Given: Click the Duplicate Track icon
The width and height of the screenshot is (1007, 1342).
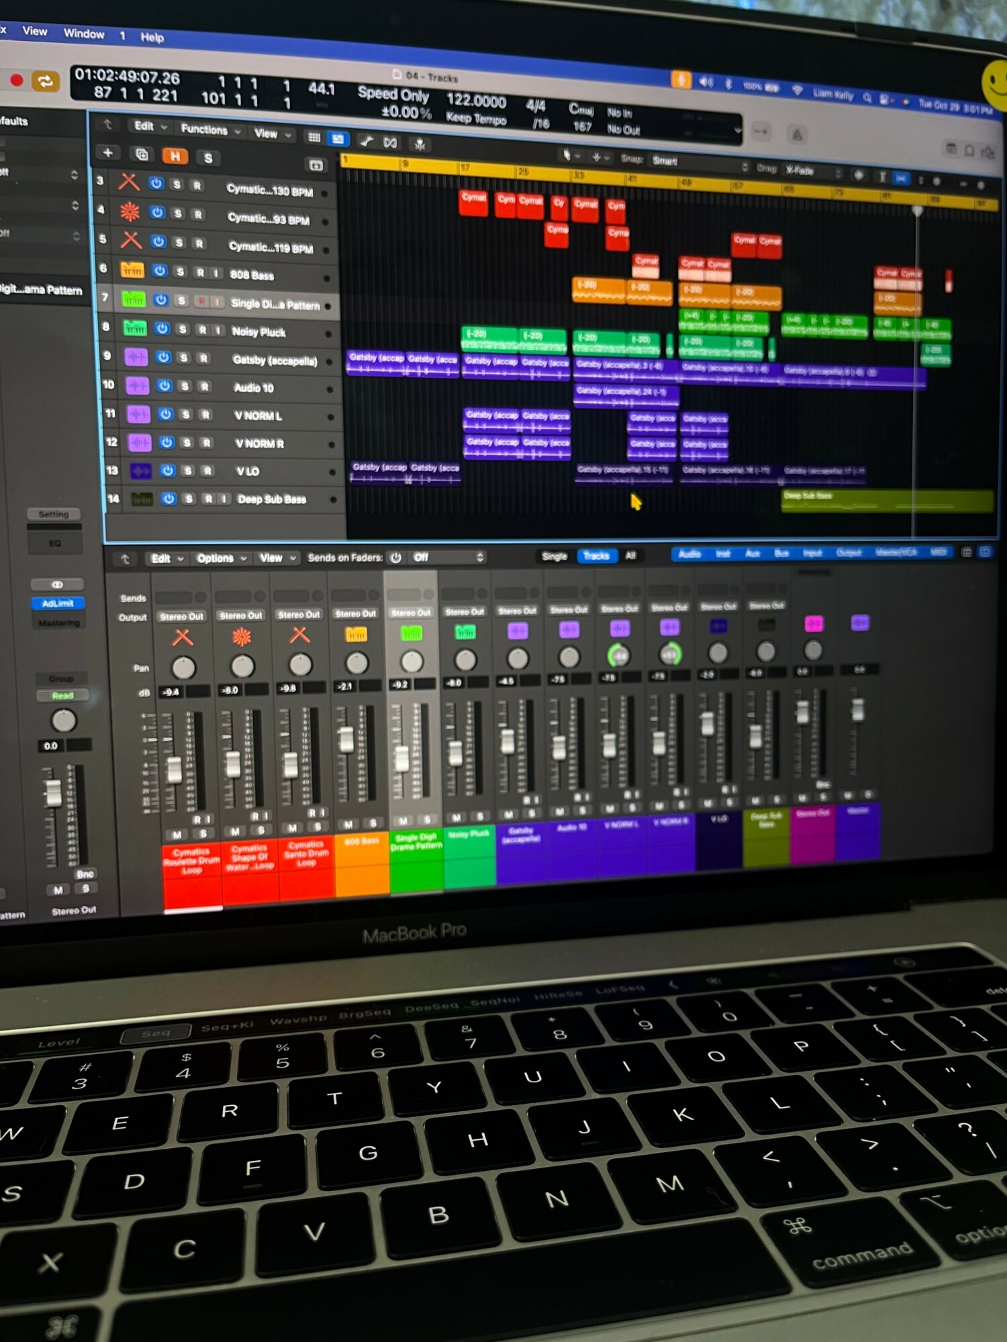Looking at the screenshot, I should pos(142,154).
